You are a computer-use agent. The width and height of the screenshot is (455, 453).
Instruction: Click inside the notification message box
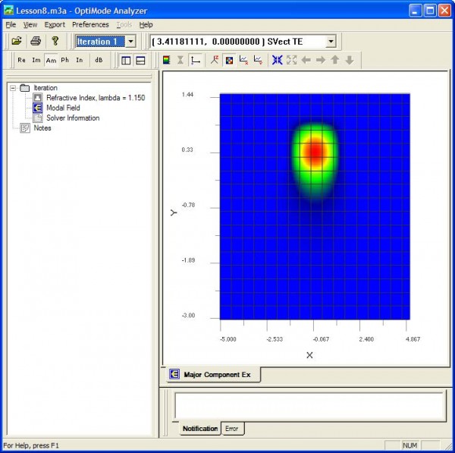pos(309,406)
